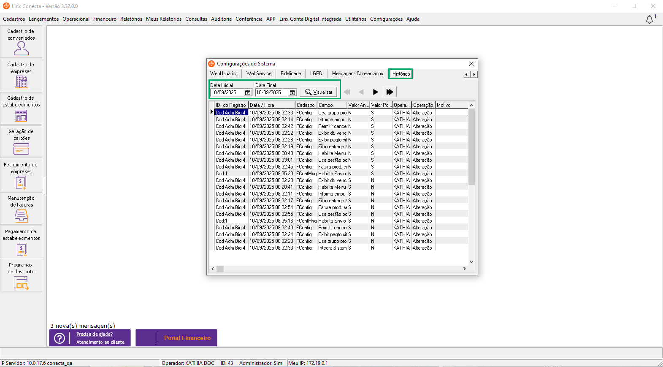This screenshot has height=367, width=663.
Task: Switch to the LGPD tab
Action: tap(316, 73)
